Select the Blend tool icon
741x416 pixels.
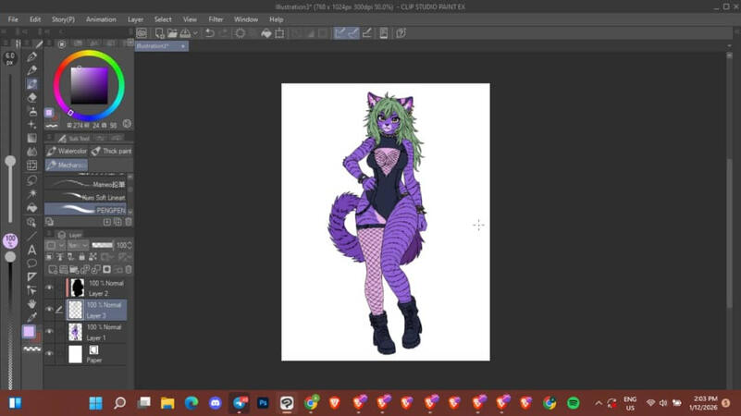pyautogui.click(x=31, y=152)
